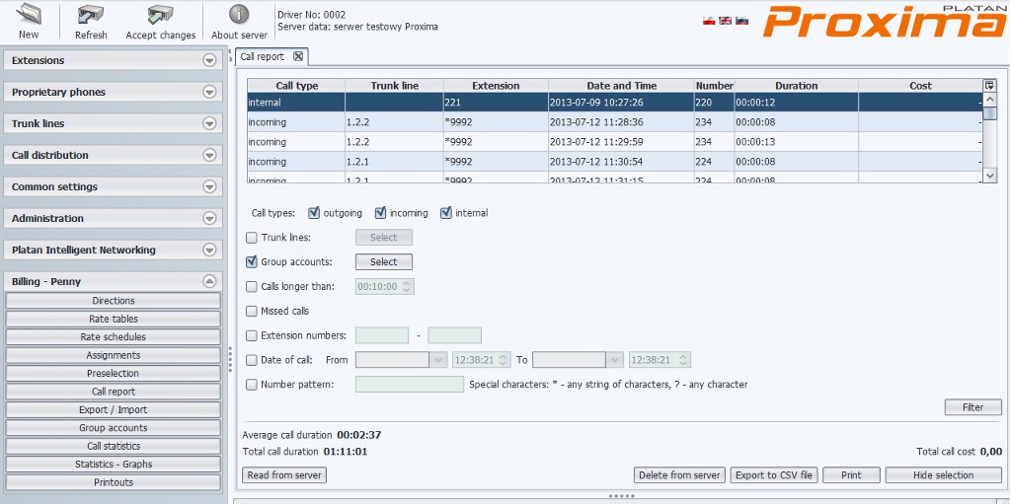Click the Hide selection button
The width and height of the screenshot is (1011, 504).
pos(943,475)
